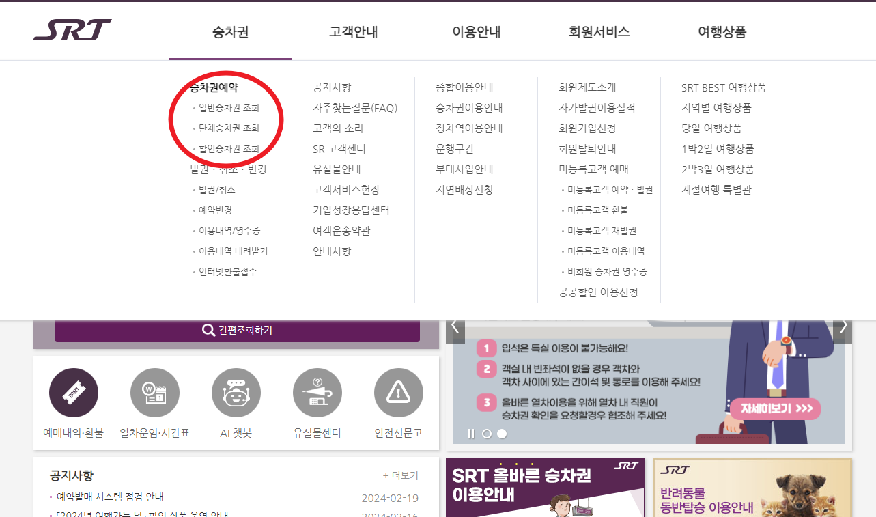The height and width of the screenshot is (517, 876).
Task: Open 계절여행 특별관 link
Action: coord(716,190)
